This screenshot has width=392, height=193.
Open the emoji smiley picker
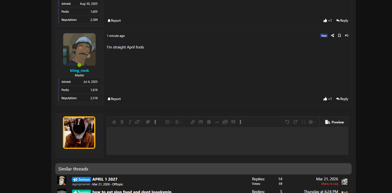click(209, 122)
